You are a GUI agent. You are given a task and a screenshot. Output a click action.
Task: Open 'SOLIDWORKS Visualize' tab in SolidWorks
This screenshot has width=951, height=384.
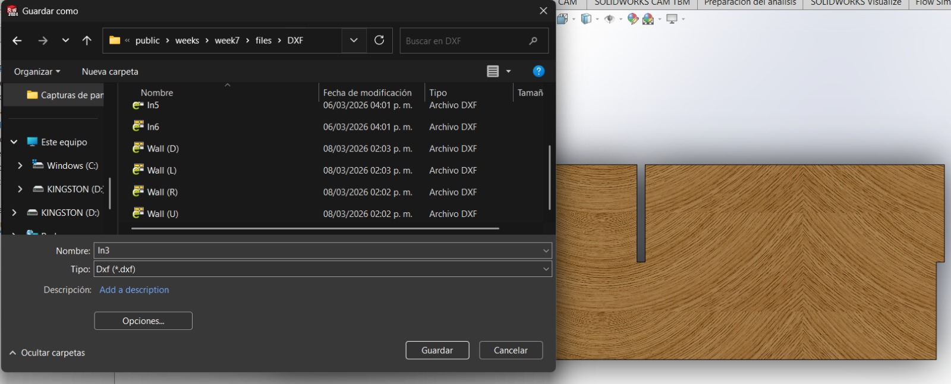pos(856,3)
